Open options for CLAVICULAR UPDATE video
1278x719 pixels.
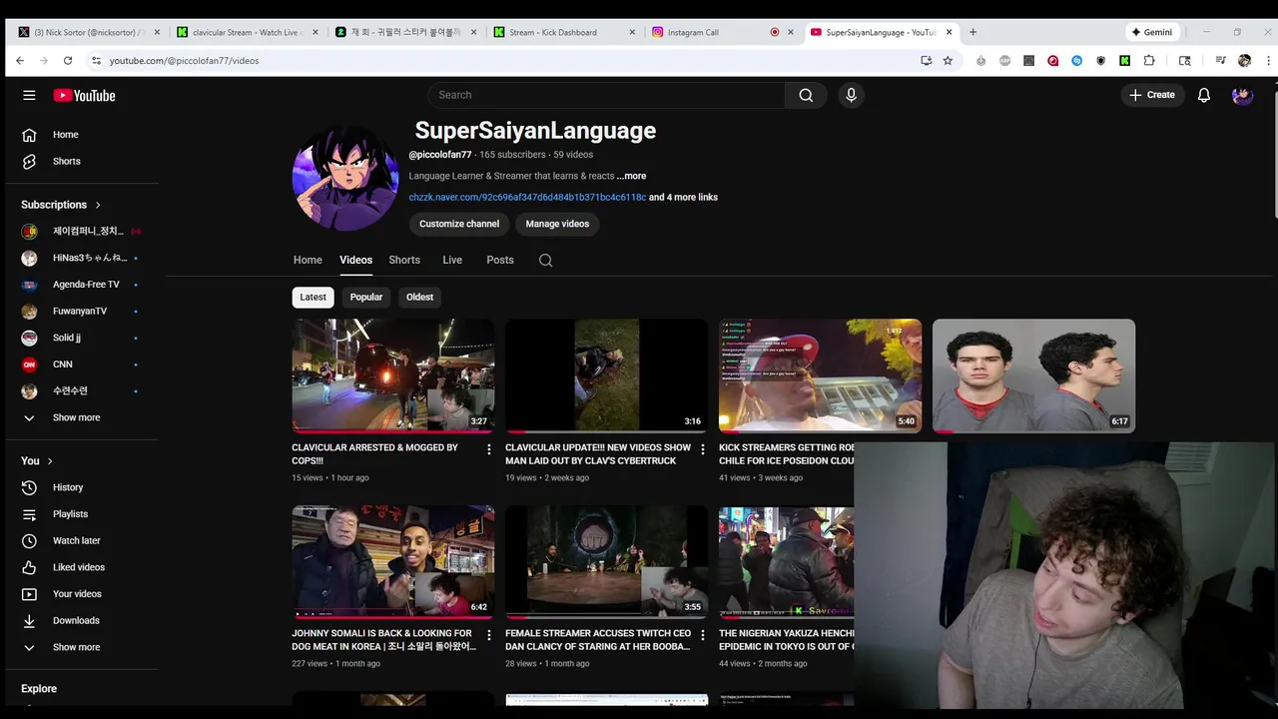pyautogui.click(x=702, y=449)
